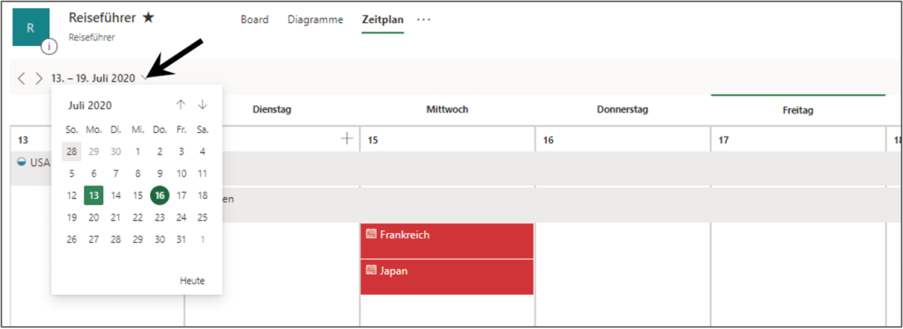903x329 pixels.
Task: Collapse the date picker chevron beside 13. – 19. Juli 2020
Action: [144, 78]
